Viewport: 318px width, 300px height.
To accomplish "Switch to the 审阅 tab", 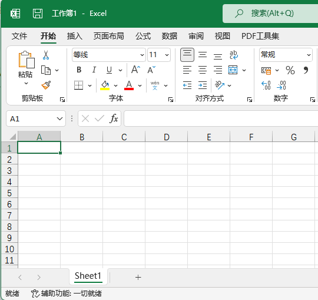I will [x=196, y=36].
